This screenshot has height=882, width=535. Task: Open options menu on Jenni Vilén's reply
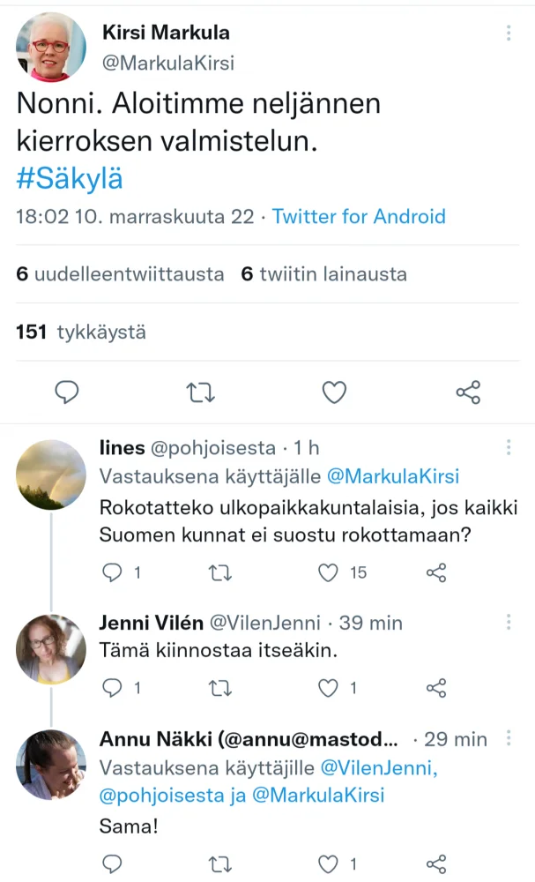(x=509, y=623)
